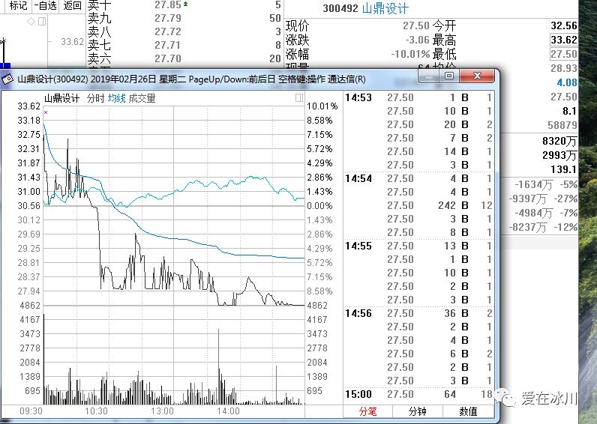Screen dimensions: 597x424
Task: Click the 14:00 time axis label
Action: 229,411
